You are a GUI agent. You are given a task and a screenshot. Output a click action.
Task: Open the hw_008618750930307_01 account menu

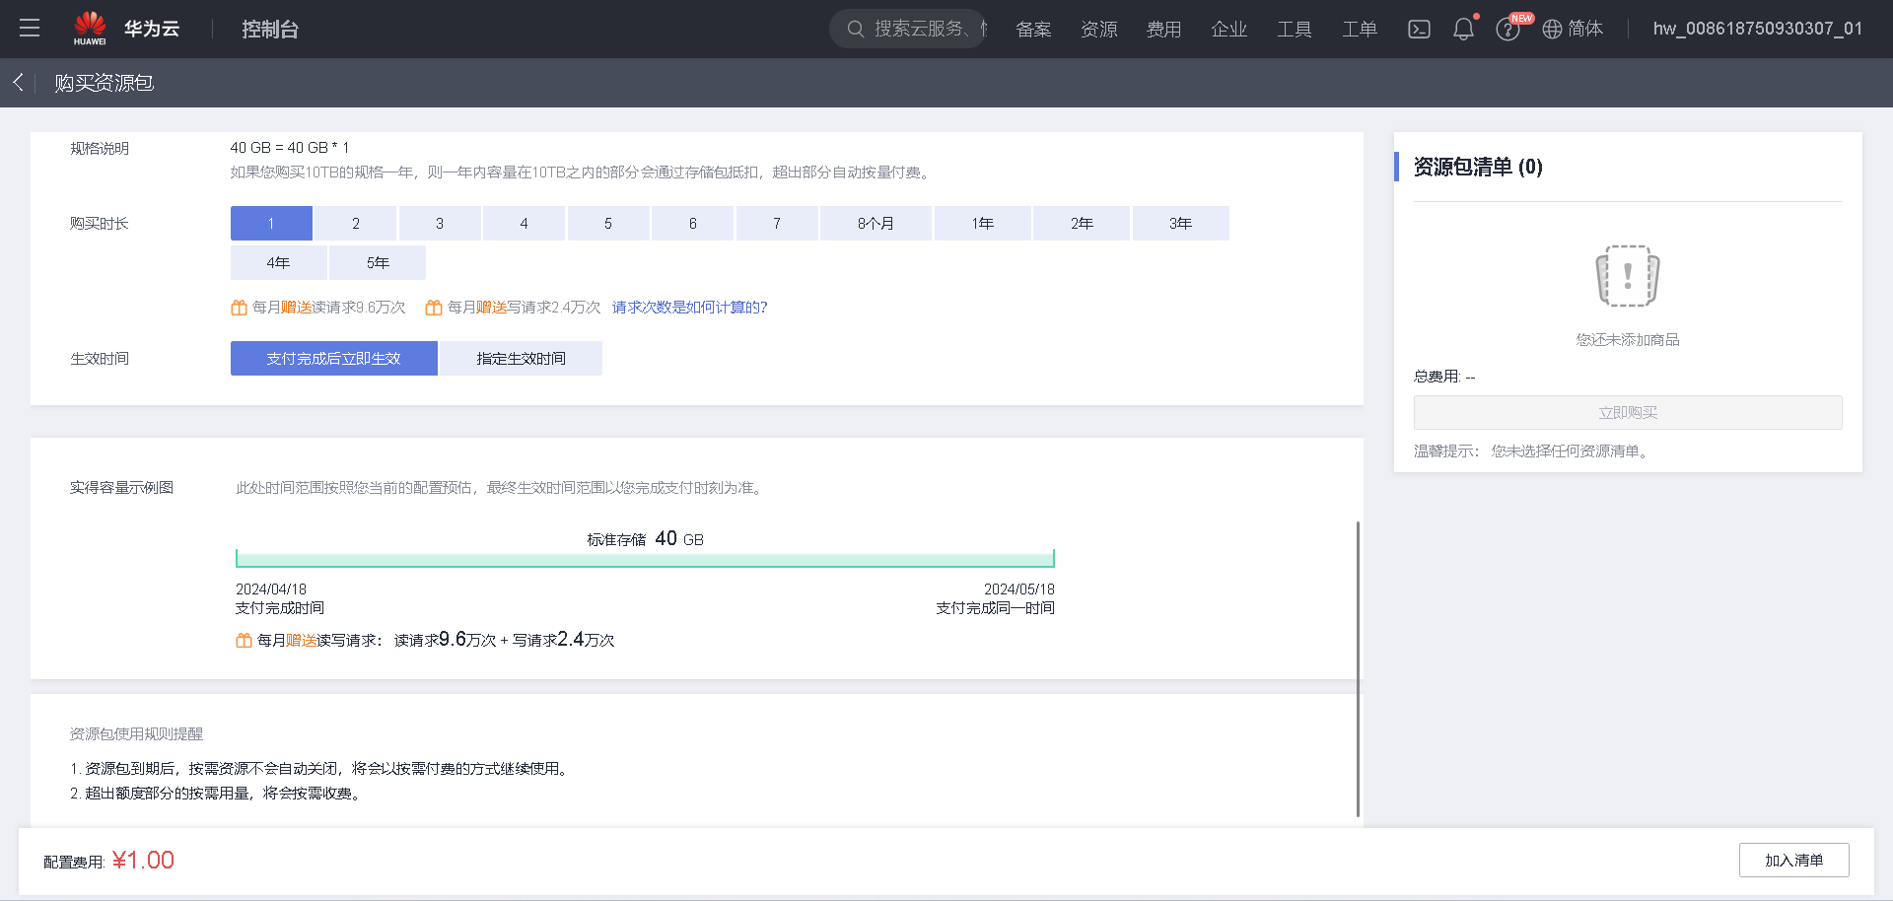pyautogui.click(x=1758, y=29)
